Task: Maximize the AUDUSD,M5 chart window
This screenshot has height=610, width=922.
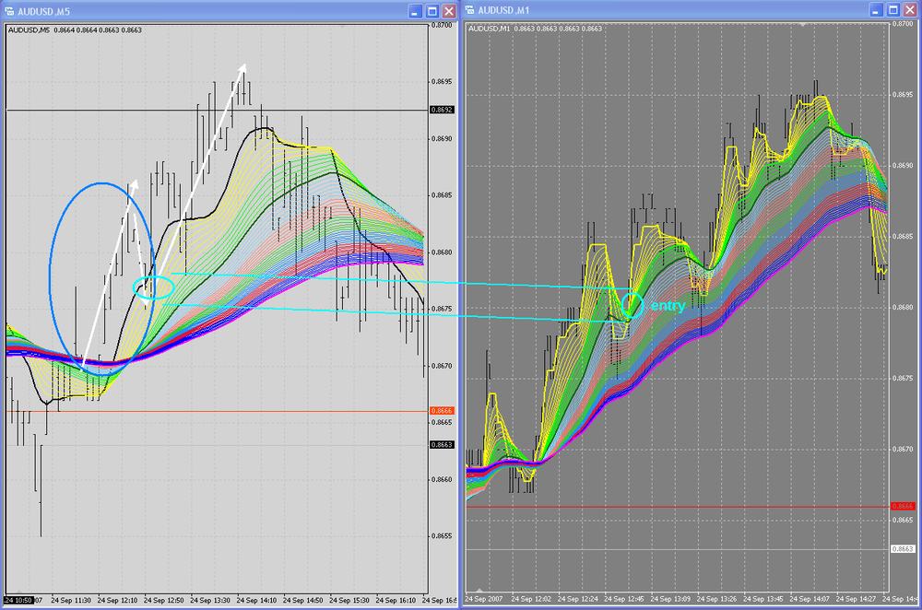Action: 432,11
